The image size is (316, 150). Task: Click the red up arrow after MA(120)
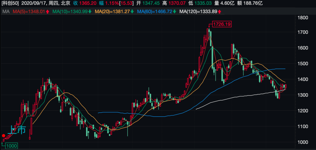point(219,12)
